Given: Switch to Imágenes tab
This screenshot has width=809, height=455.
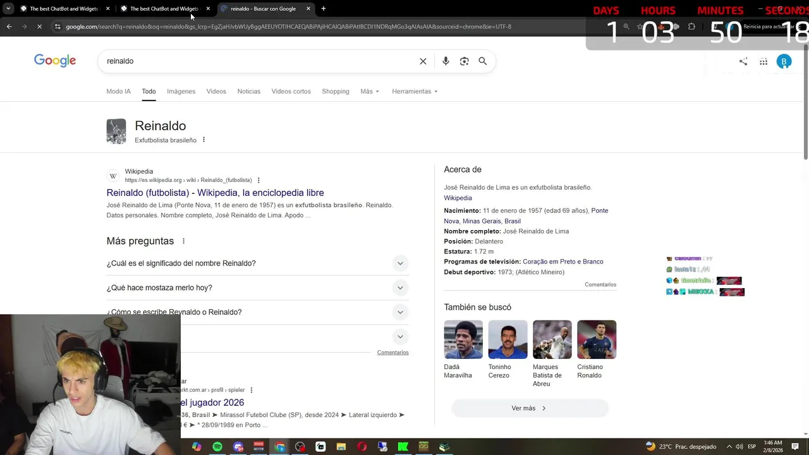Looking at the screenshot, I should tap(181, 92).
